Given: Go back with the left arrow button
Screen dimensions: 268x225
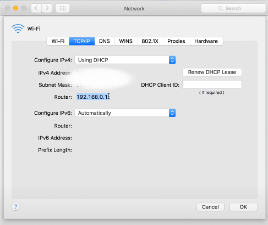Looking at the screenshot, I should pos(36,8).
